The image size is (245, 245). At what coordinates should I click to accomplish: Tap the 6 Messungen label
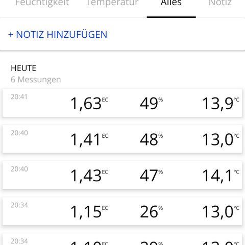36,80
